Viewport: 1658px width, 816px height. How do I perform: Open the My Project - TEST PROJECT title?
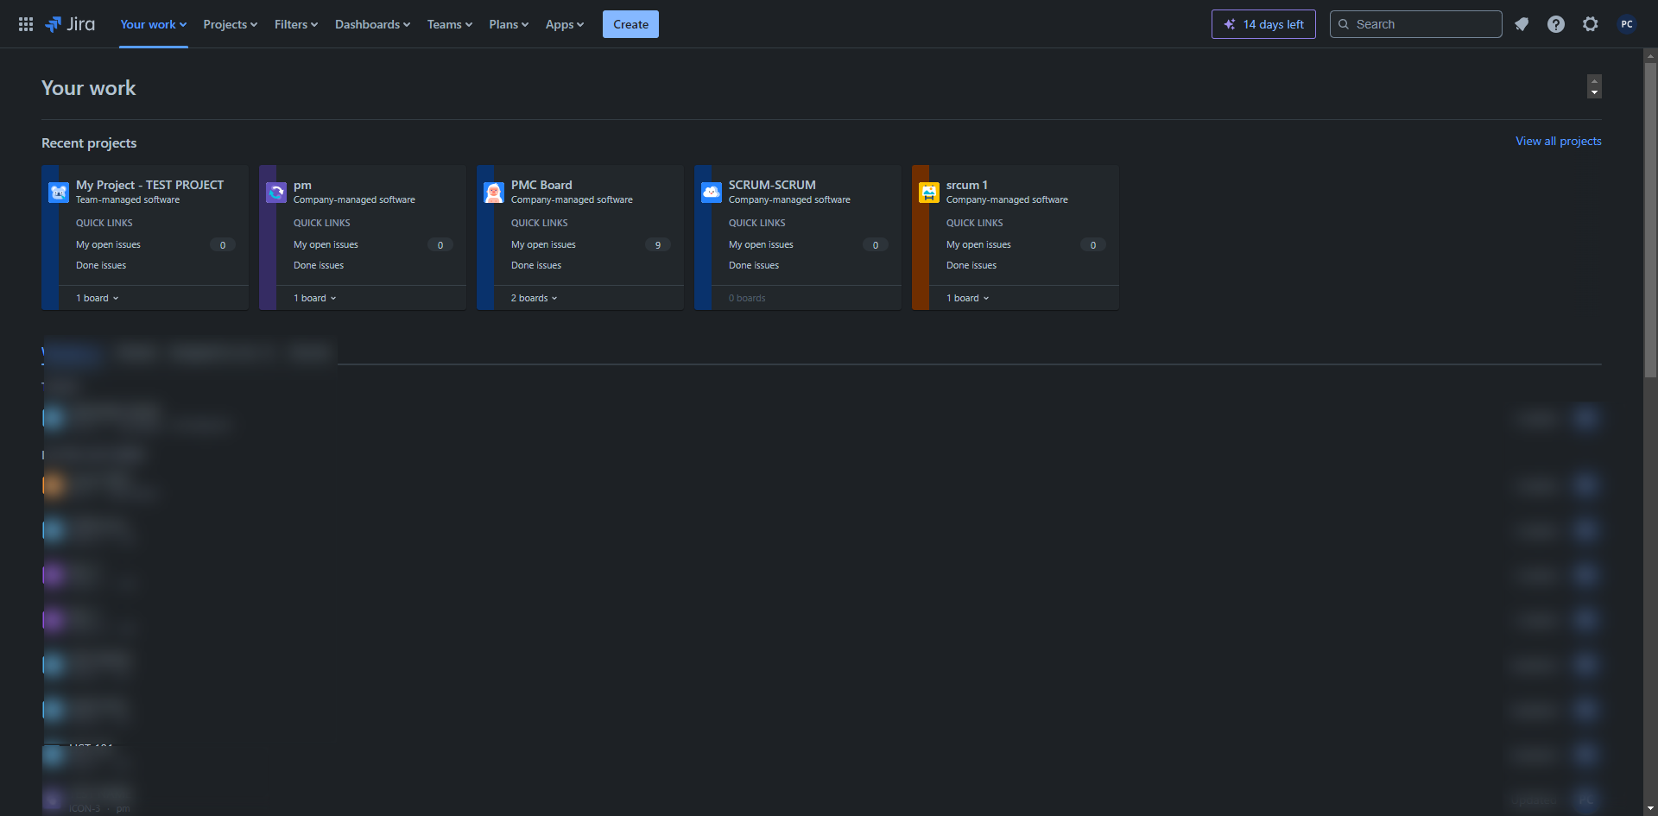[x=149, y=185]
